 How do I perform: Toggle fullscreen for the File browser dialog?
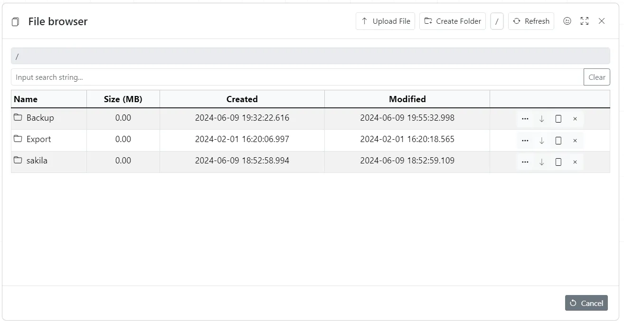coord(585,21)
